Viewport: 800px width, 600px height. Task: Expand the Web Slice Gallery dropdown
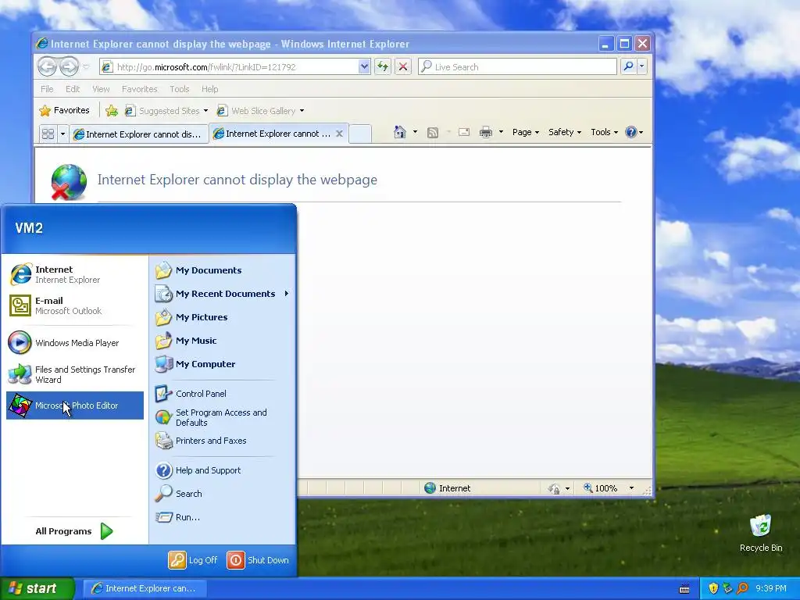(302, 111)
